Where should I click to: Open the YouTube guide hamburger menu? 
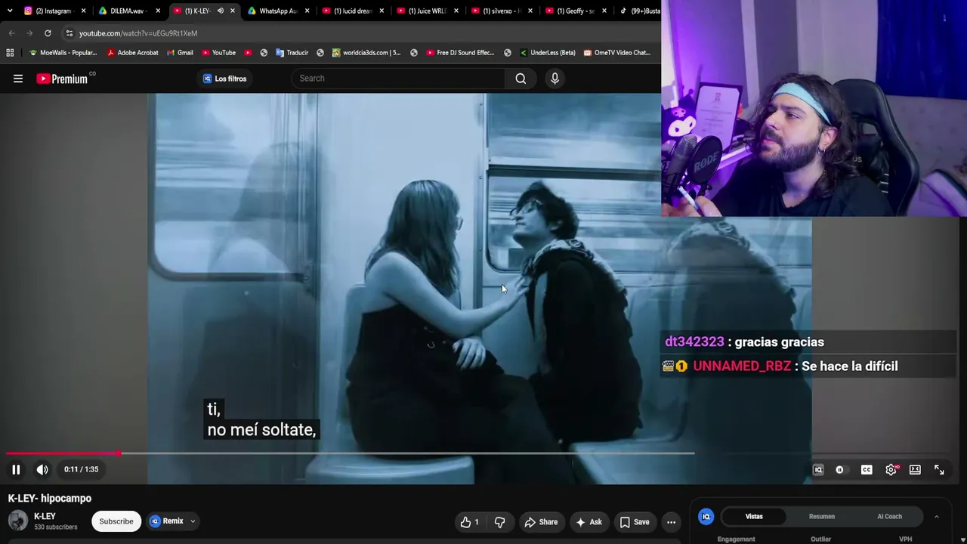(18, 79)
